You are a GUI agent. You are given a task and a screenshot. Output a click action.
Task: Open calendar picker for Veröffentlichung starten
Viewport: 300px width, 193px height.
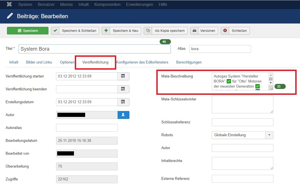[x=123, y=76]
